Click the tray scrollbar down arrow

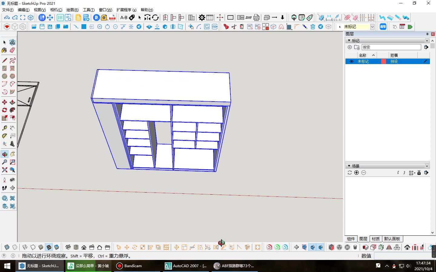[x=433, y=233]
